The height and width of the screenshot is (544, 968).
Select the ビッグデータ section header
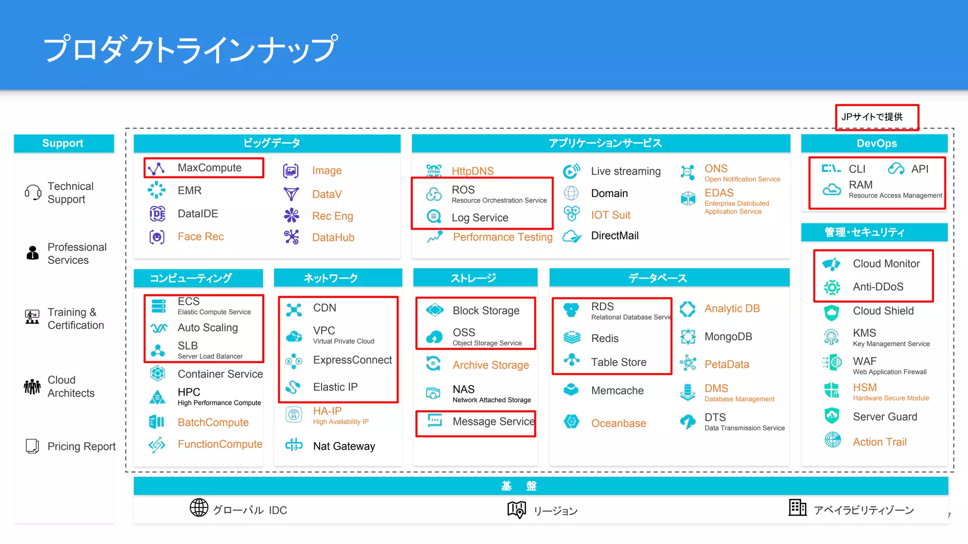pos(267,143)
